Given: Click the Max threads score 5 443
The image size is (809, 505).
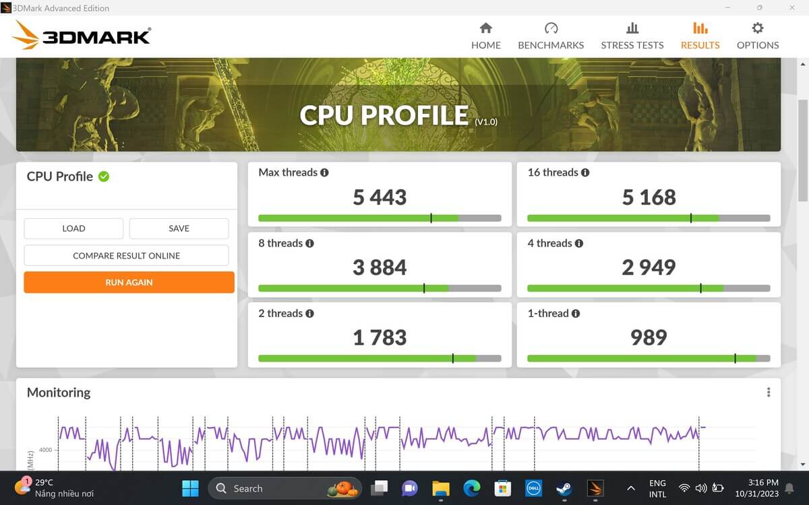Looking at the screenshot, I should click(x=380, y=197).
